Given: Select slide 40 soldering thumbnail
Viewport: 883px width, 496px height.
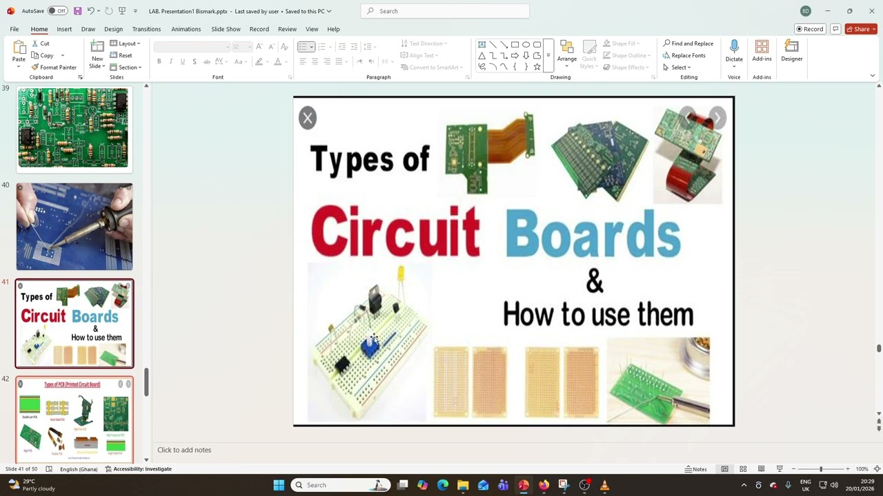Looking at the screenshot, I should [x=75, y=227].
